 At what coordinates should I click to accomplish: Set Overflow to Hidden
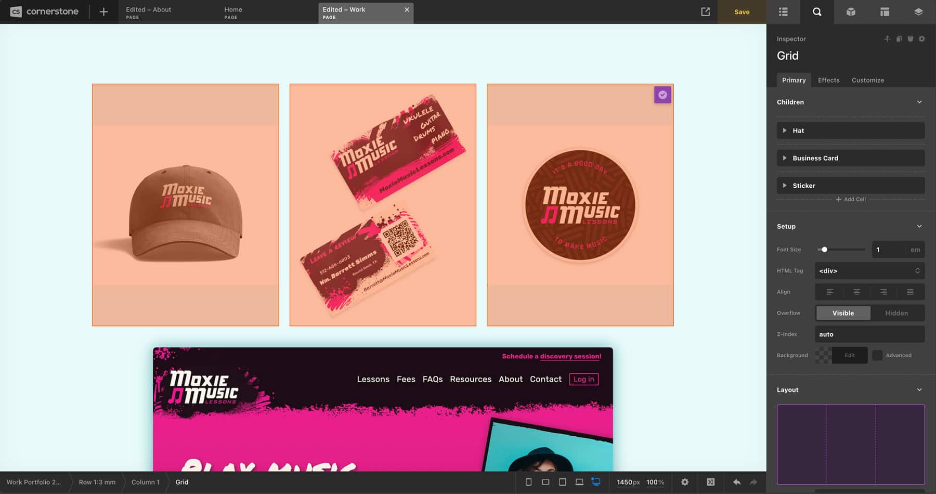(x=896, y=313)
